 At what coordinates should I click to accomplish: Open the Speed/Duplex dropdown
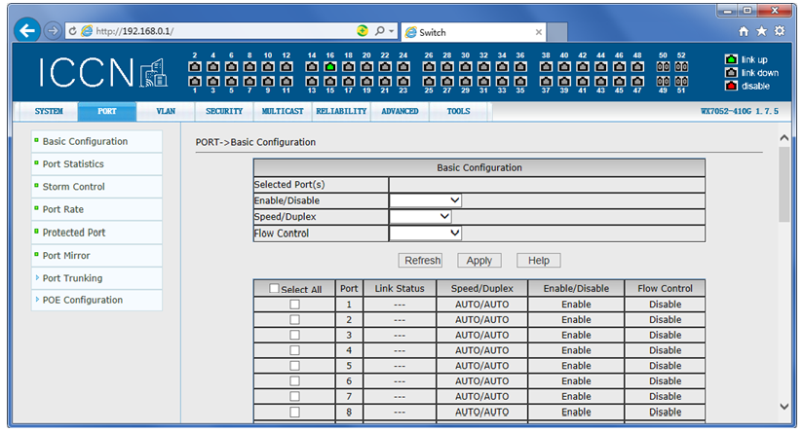point(420,217)
